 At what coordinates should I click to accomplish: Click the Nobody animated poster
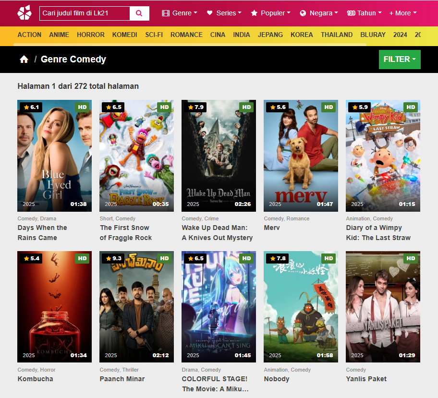click(301, 307)
